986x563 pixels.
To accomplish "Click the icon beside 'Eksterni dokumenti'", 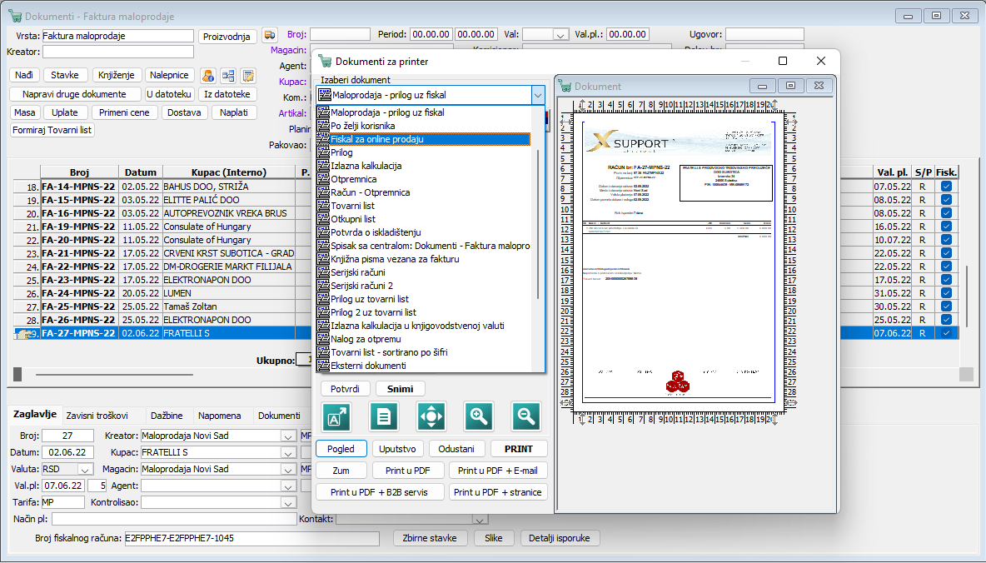I will pyautogui.click(x=324, y=366).
